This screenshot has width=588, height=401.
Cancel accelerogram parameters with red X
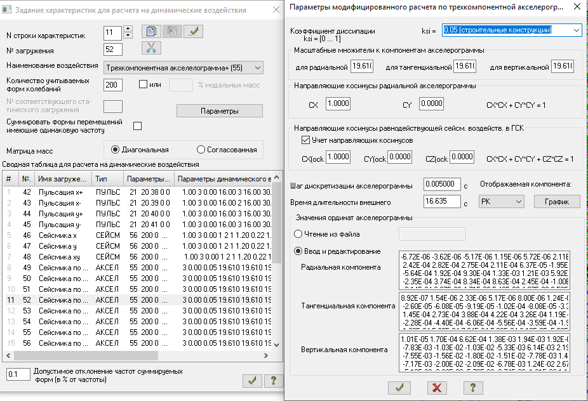pyautogui.click(x=436, y=387)
